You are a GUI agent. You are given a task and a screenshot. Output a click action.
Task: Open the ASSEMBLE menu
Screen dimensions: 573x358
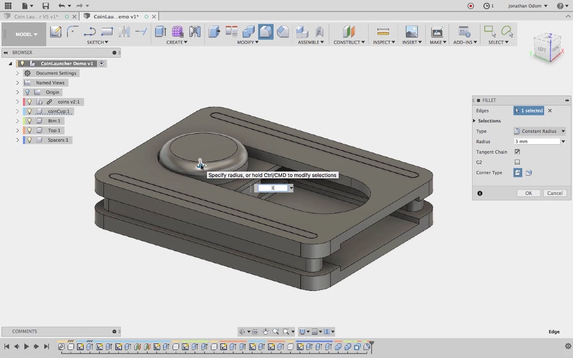point(311,43)
